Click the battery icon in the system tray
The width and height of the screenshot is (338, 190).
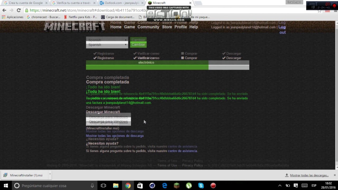coord(288,186)
